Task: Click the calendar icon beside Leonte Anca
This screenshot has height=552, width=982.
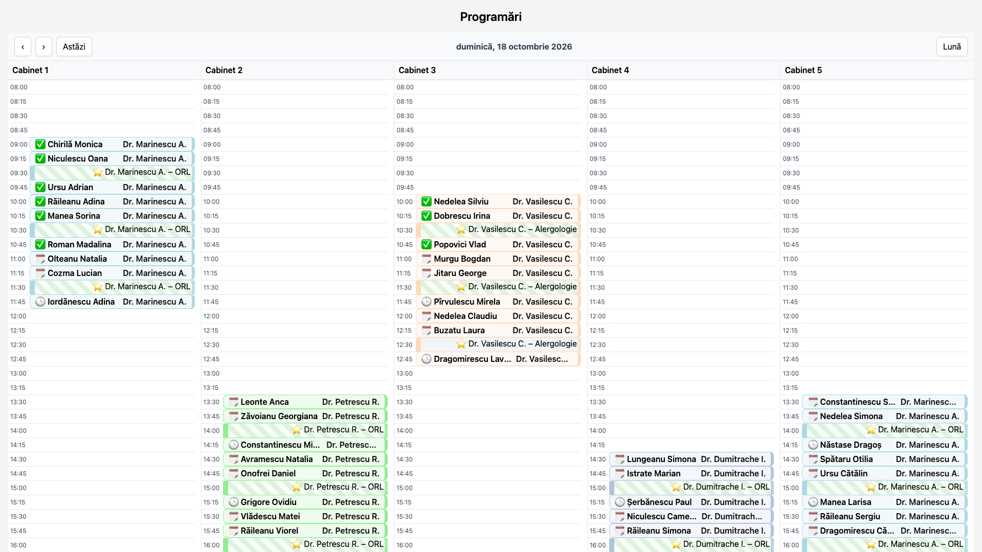Action: click(x=234, y=402)
